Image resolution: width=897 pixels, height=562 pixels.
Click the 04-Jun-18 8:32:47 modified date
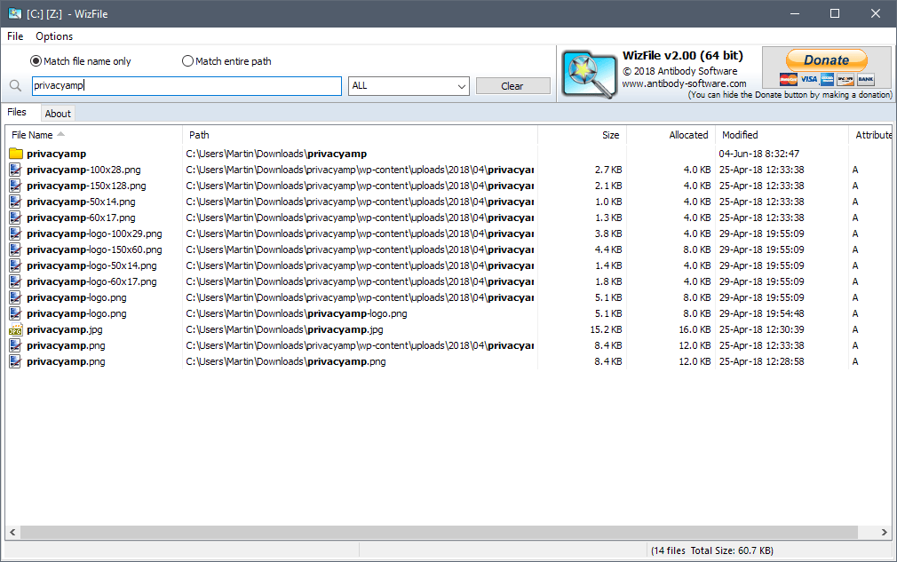759,154
